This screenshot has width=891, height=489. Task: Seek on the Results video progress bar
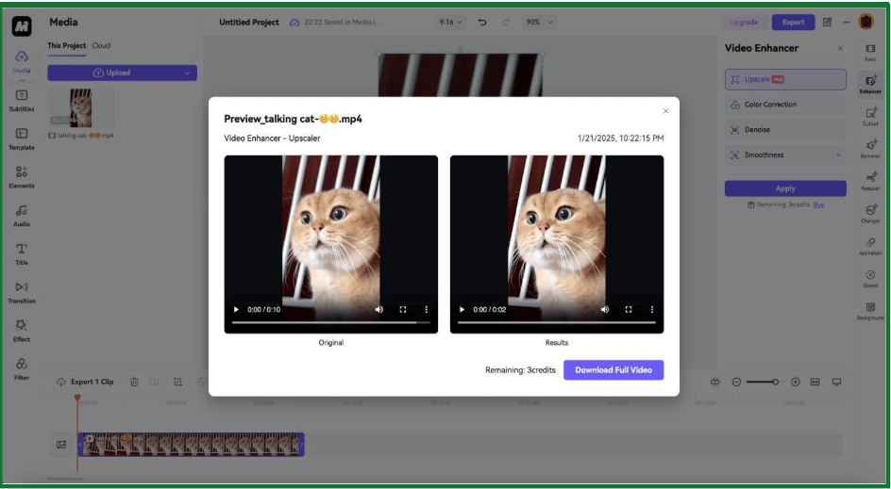[x=556, y=322]
